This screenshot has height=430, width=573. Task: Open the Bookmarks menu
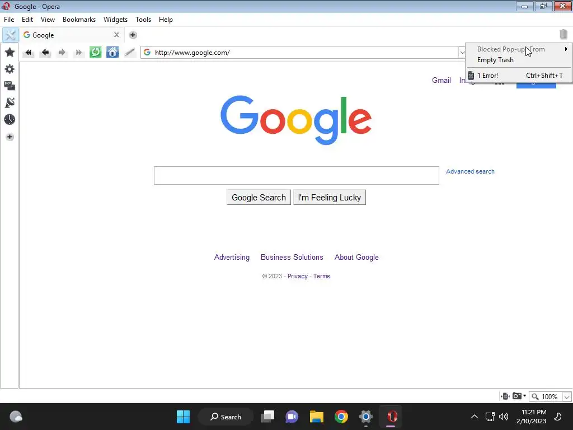click(79, 20)
